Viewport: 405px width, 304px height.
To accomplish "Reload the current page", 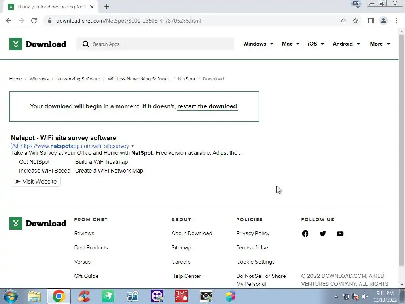I will coord(34,21).
